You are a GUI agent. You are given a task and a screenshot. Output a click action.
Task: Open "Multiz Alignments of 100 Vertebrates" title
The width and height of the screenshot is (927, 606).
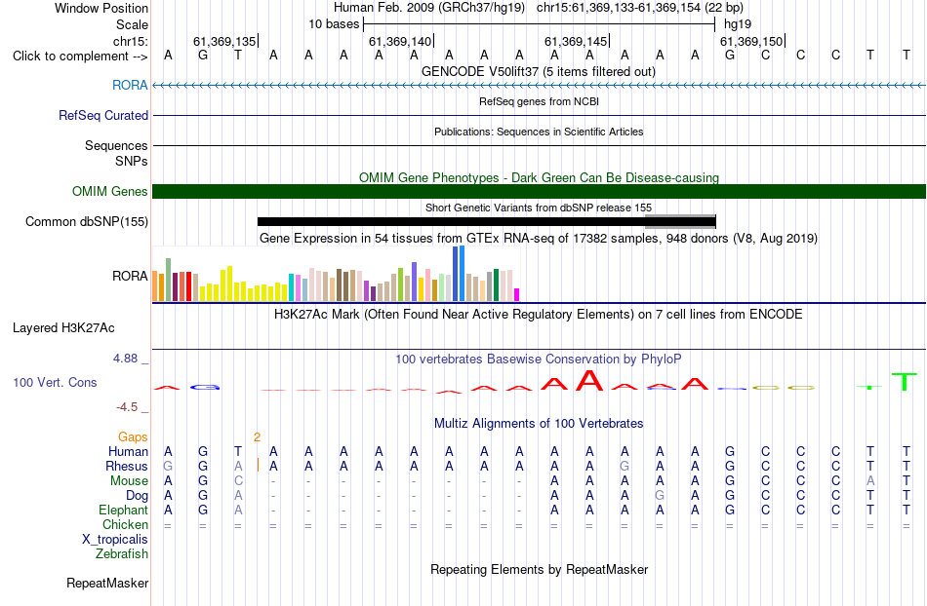click(x=539, y=423)
